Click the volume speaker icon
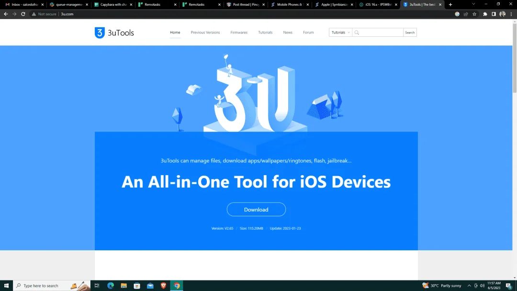The width and height of the screenshot is (517, 291). pyautogui.click(x=482, y=285)
